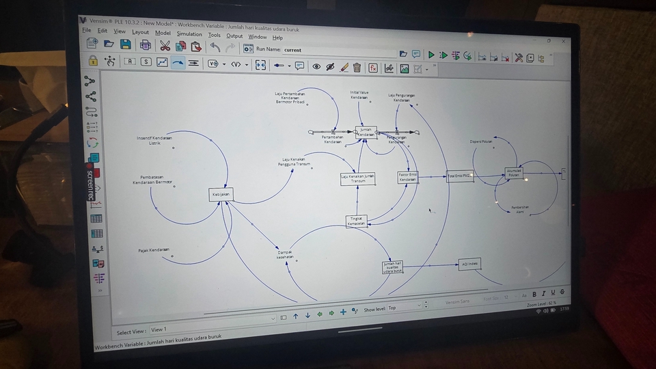656x369 pixels.
Task: Toggle the show hidden eye icon
Action: pos(316,66)
